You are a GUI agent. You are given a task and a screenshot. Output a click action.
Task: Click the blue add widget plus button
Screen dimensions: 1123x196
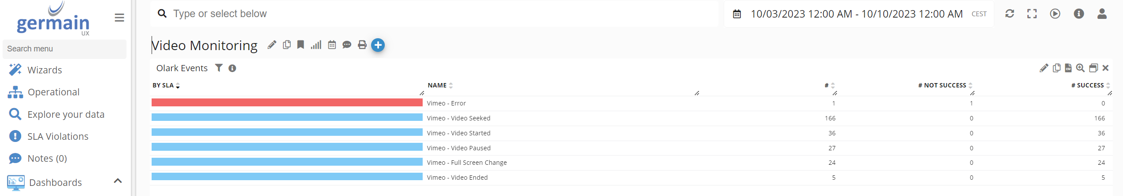pos(378,45)
